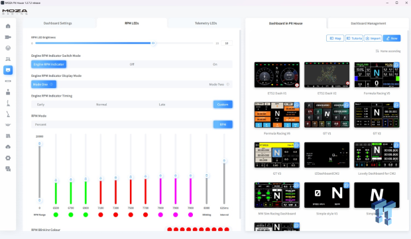Image resolution: width=411 pixels, height=239 pixels.
Task: Select the active dashboard display icon
Action: click(x=8, y=70)
